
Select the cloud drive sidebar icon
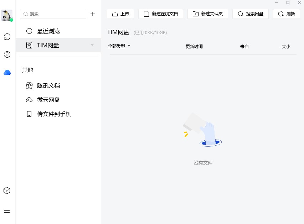click(x=7, y=72)
